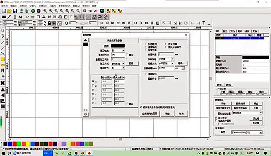This screenshot has height=156, width=271.
Task: Toggle the output-graphics-separately checkbox
Action: click(x=166, y=47)
